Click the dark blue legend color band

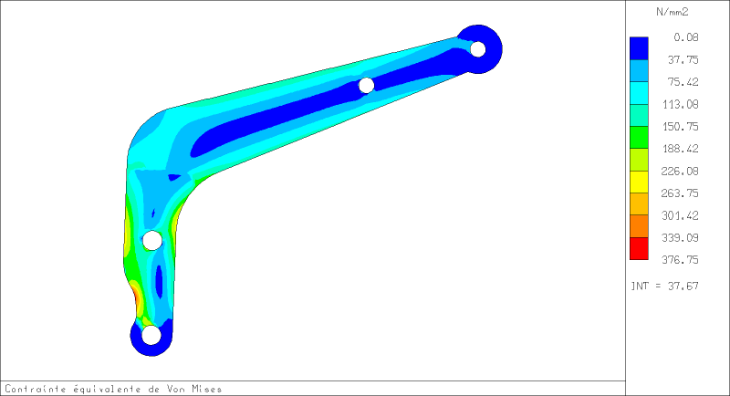tap(639, 48)
